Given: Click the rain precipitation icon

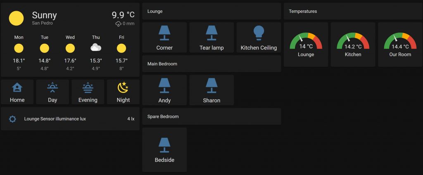Looking at the screenshot, I should point(118,24).
